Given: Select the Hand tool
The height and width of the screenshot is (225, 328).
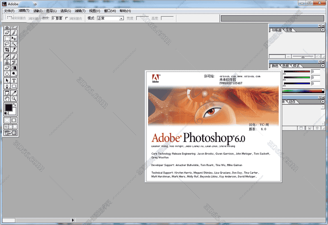Looking at the screenshot, I should click(7, 99).
